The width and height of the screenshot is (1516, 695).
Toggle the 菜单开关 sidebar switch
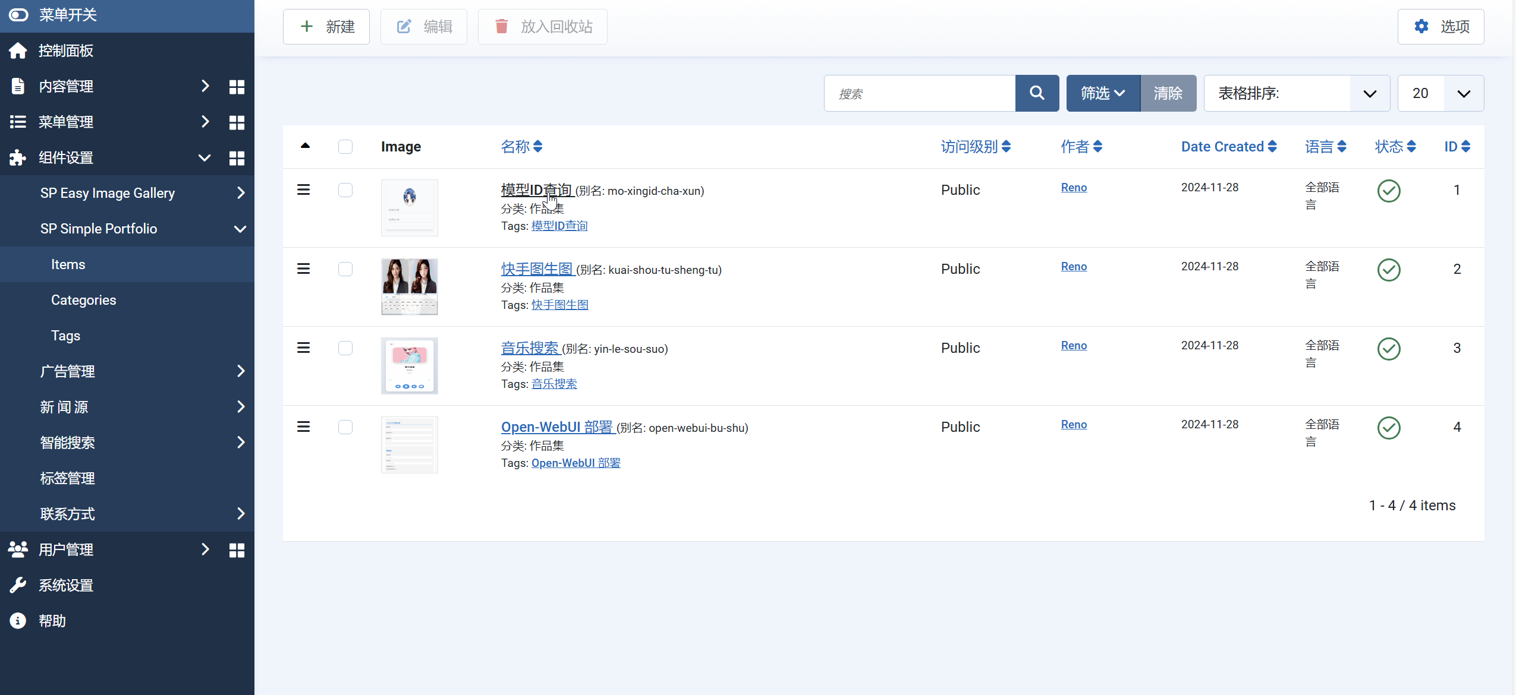click(x=18, y=15)
